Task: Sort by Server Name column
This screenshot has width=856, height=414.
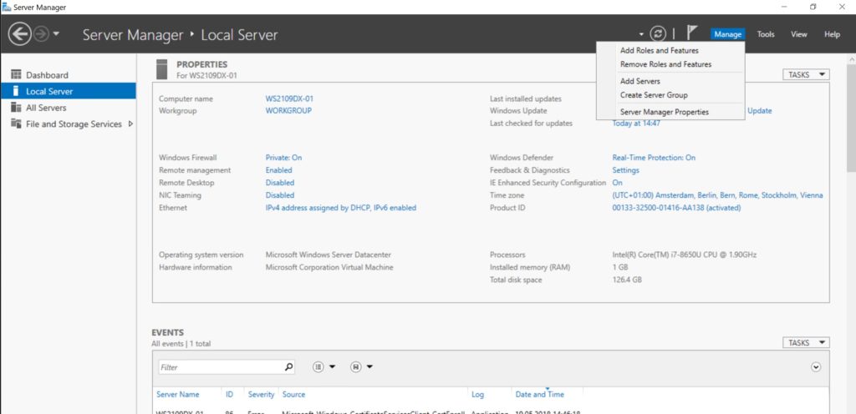Action: click(177, 395)
